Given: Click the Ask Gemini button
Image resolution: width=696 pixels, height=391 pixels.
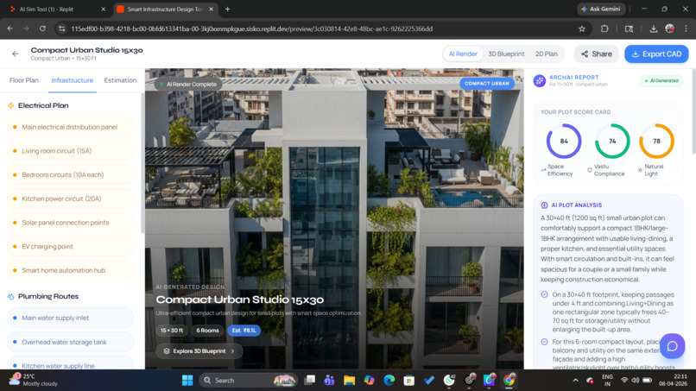Looking at the screenshot, I should click(601, 9).
